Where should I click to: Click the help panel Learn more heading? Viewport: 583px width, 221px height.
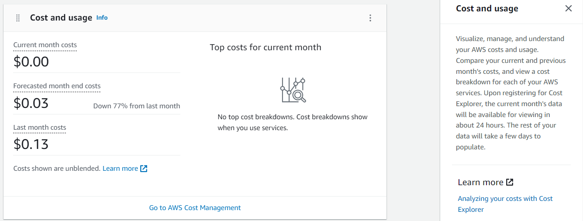pos(480,182)
